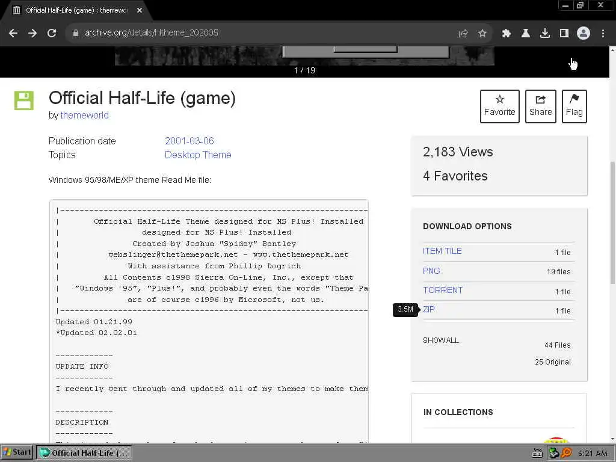Click the readme line 'Updated 01.21.99'

click(x=94, y=322)
